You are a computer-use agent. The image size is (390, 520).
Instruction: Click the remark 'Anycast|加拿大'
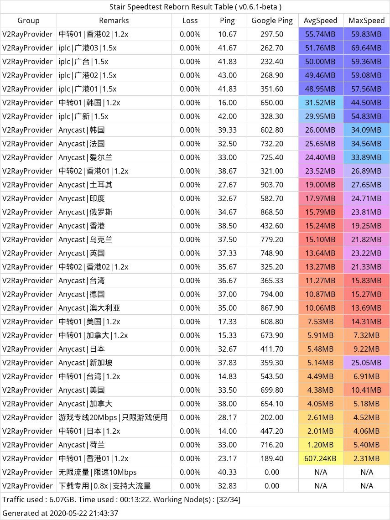(86, 404)
